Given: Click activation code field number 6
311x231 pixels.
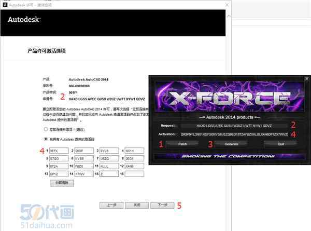Looking at the screenshot, I should [84, 158].
